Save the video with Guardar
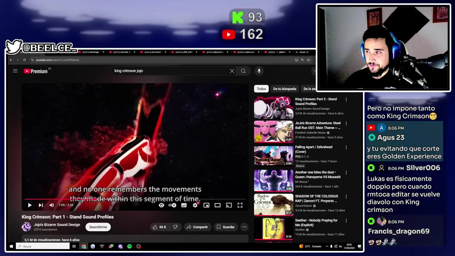The width and height of the screenshot is (455, 256). point(226,227)
